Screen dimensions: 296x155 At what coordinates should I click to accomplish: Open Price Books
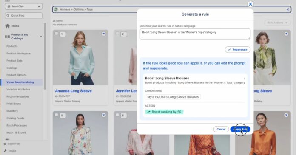(x=14, y=104)
